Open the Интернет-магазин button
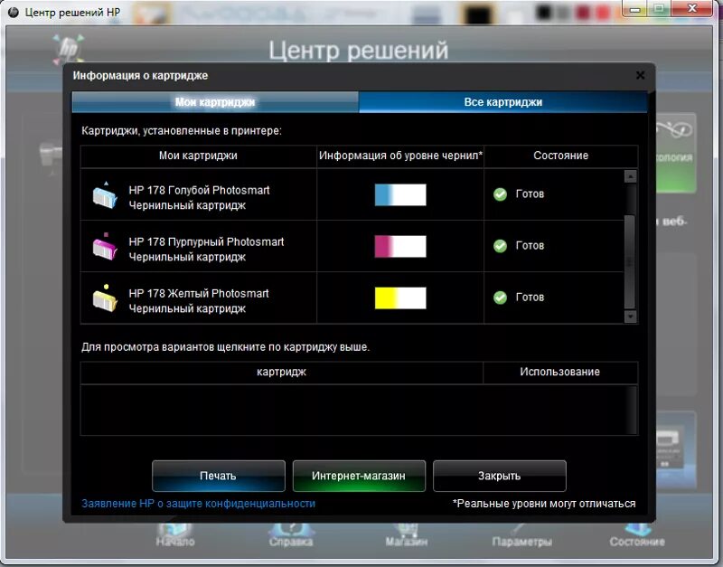This screenshot has height=567, width=723. 359,476
